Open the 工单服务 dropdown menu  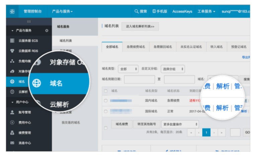click(206, 11)
